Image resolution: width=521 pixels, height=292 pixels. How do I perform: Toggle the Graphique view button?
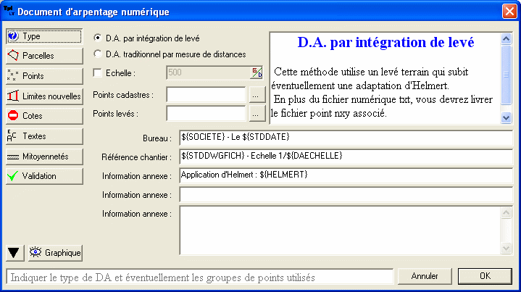tap(55, 253)
